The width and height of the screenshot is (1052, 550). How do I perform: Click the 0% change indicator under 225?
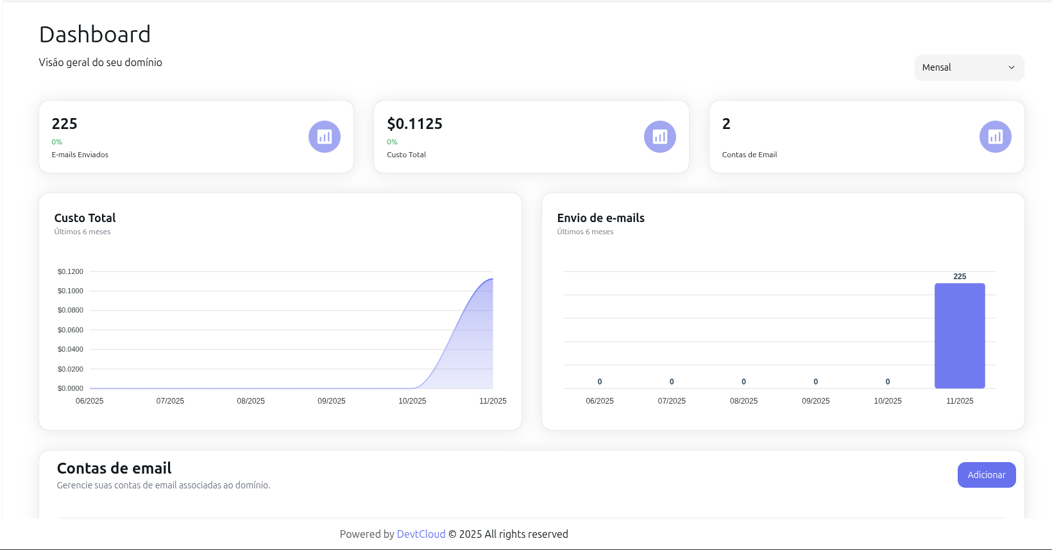[x=57, y=142]
